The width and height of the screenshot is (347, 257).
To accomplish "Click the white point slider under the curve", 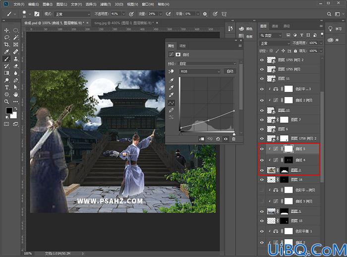I will point(234,134).
